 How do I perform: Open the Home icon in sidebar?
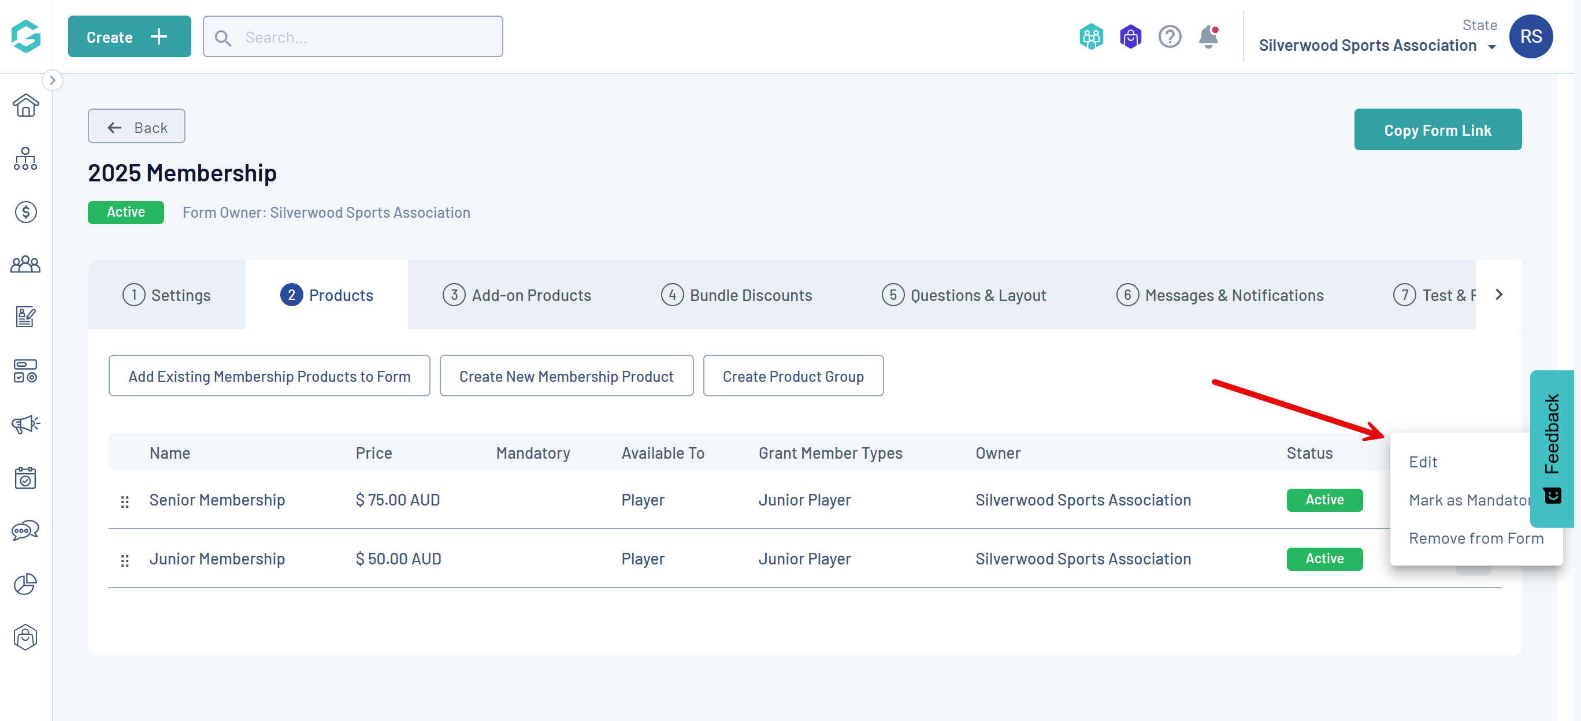point(25,106)
